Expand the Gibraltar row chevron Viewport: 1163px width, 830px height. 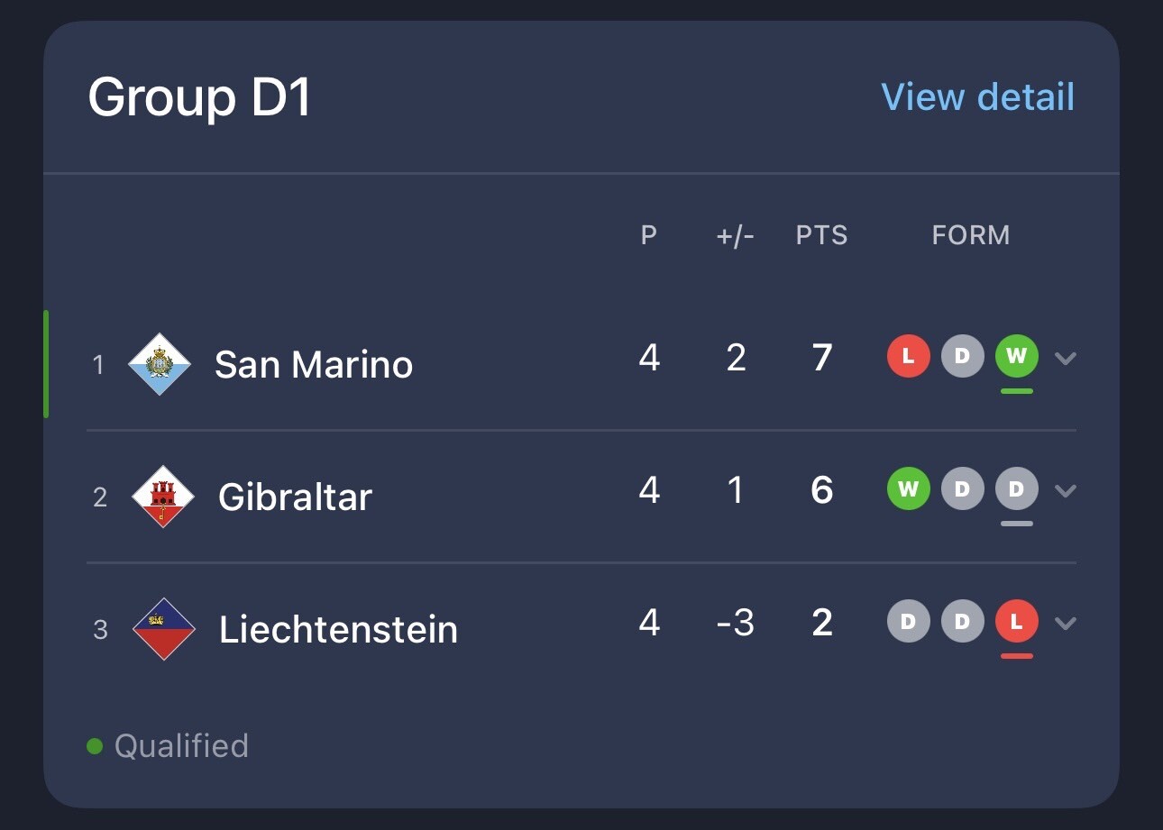pos(1066,491)
